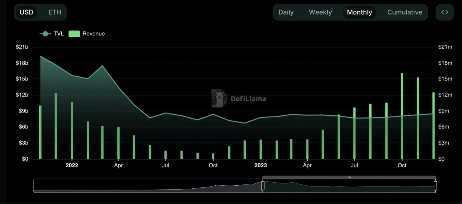Click the 2023 x-axis label

pos(260,165)
